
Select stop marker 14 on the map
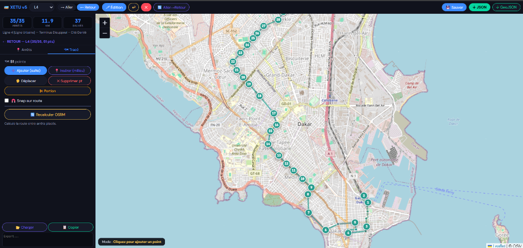(x=268, y=144)
